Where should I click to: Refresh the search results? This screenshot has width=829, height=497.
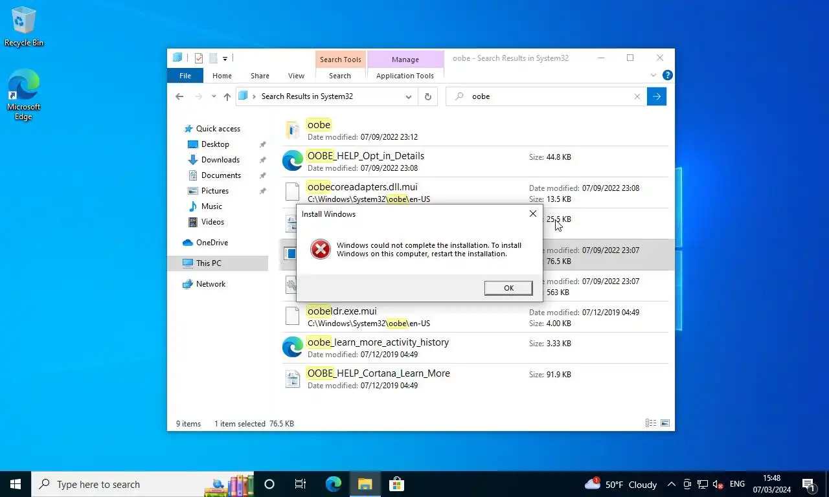427,96
